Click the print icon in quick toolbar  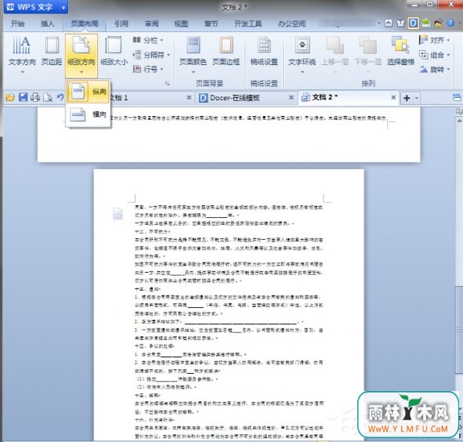35,97
